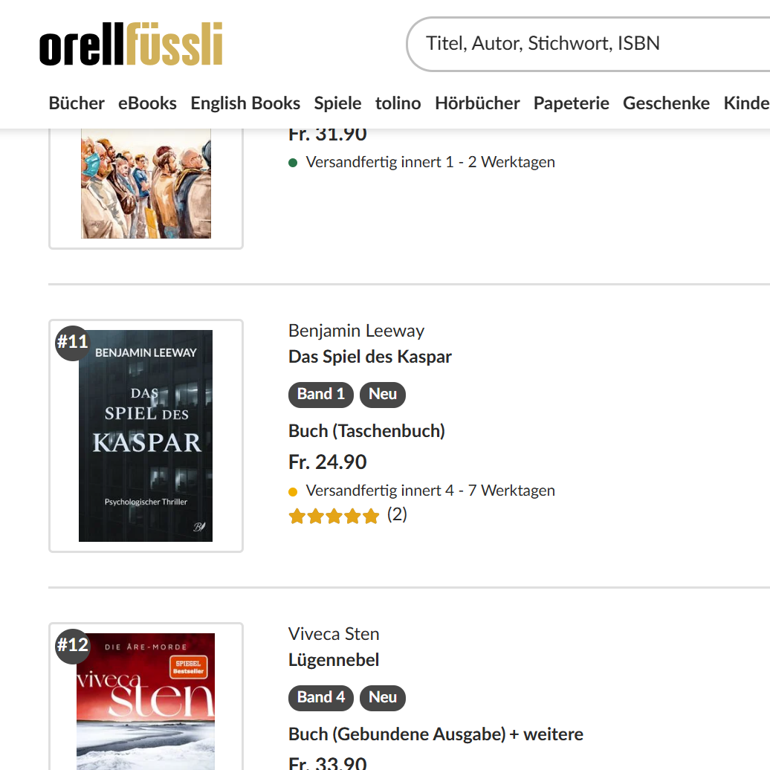Image resolution: width=770 pixels, height=770 pixels.
Task: Click the Neu badge under Lügennebel
Action: (383, 697)
